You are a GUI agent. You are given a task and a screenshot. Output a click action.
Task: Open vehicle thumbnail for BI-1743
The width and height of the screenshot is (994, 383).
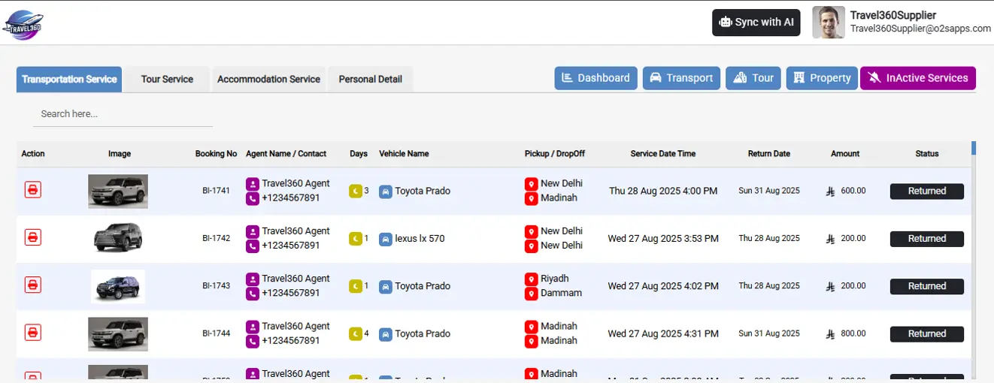coord(118,286)
